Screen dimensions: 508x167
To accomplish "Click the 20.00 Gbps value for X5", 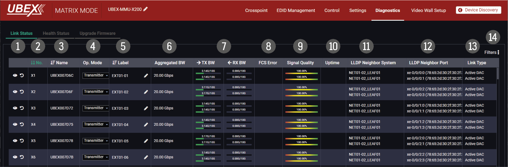I will click(x=163, y=141).
